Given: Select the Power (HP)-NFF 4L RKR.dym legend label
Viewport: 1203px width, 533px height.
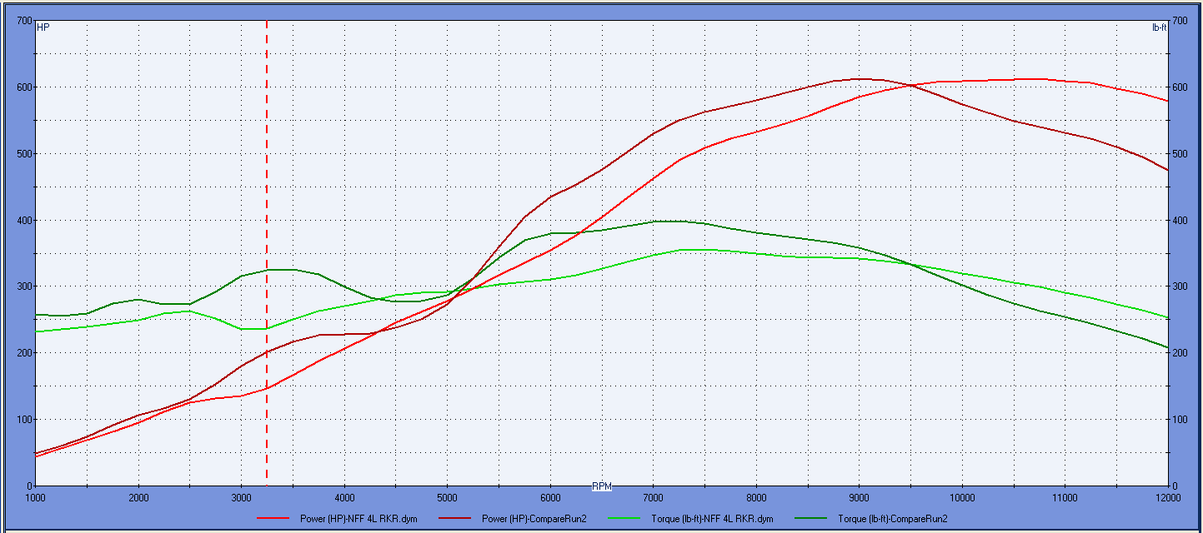Looking at the screenshot, I should [358, 519].
